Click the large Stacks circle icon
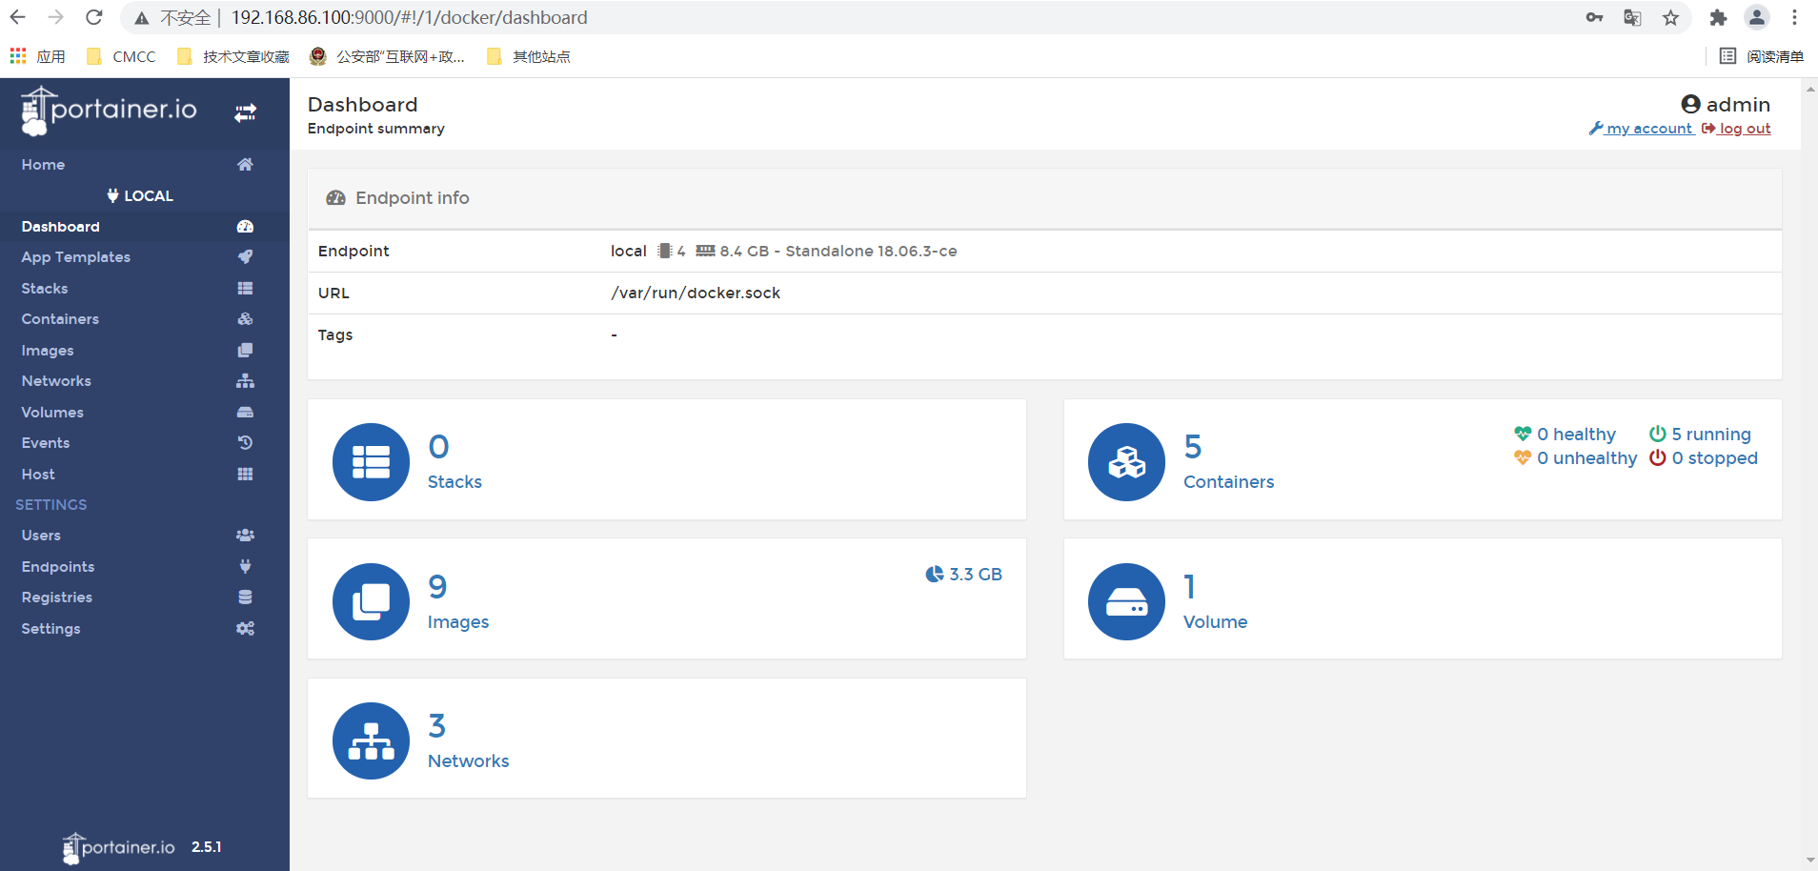Viewport: 1818px width, 871px height. (x=371, y=462)
